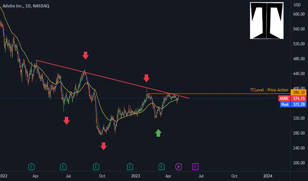This screenshot has height=181, width=308.
Task: Click the earliest green earnings E marker left of the first Apr
Action: [31, 167]
